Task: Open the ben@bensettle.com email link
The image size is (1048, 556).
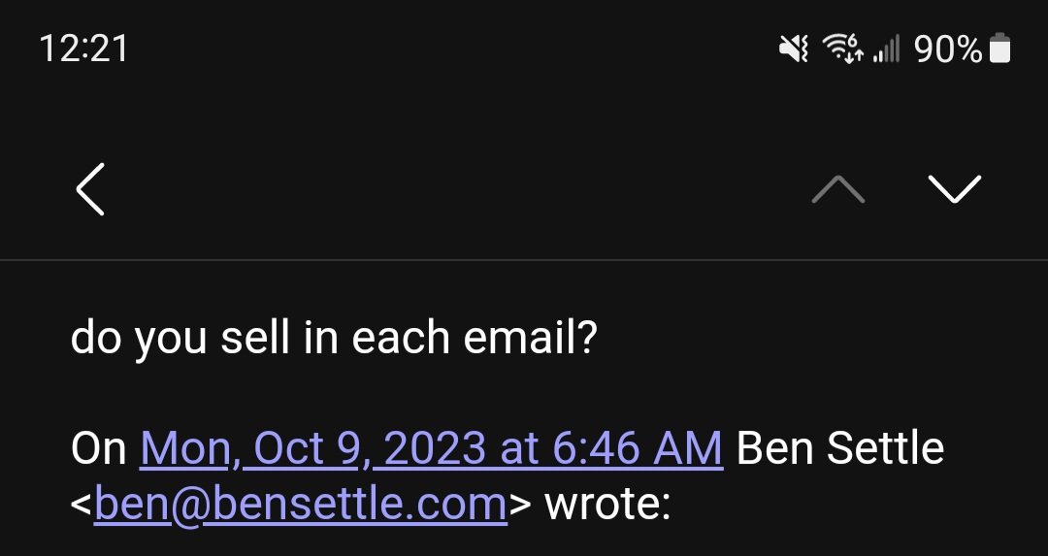Action: 301,506
